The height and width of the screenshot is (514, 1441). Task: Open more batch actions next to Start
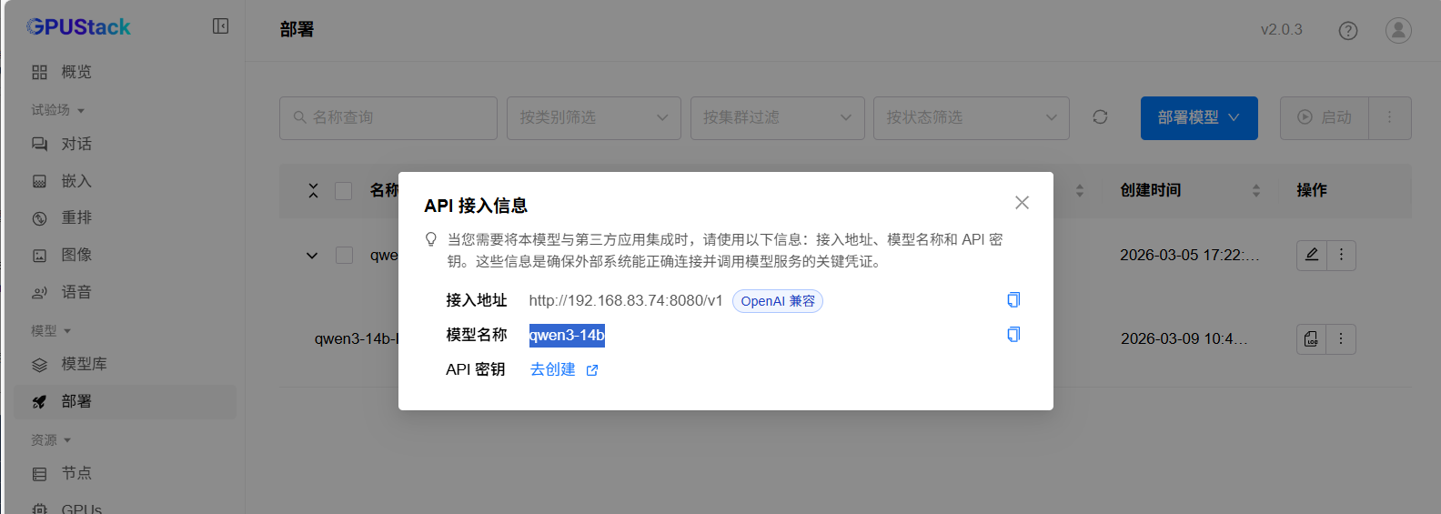tap(1390, 118)
